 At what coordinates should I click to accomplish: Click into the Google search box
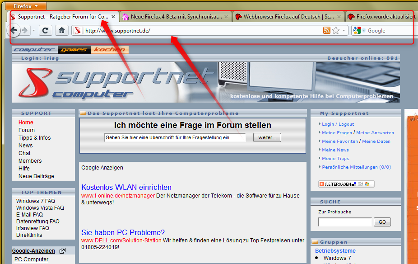pyautogui.click(x=391, y=30)
